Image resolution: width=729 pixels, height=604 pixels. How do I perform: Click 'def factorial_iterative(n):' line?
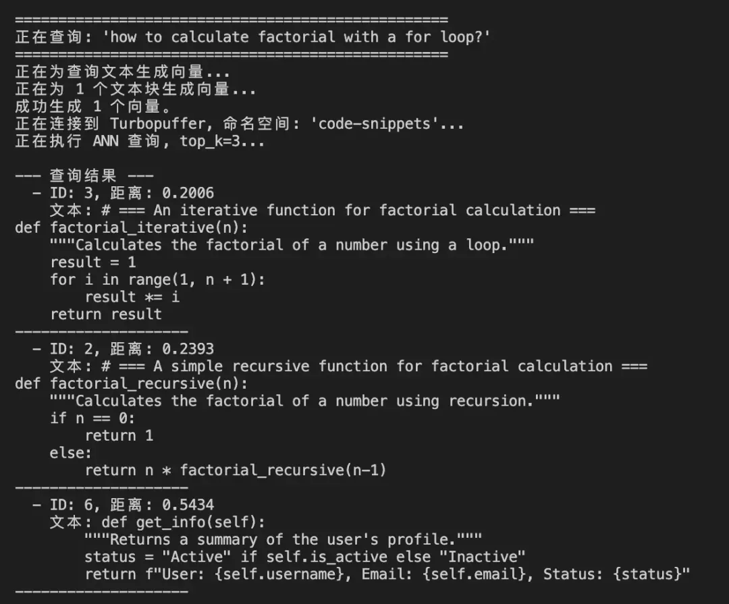(131, 228)
